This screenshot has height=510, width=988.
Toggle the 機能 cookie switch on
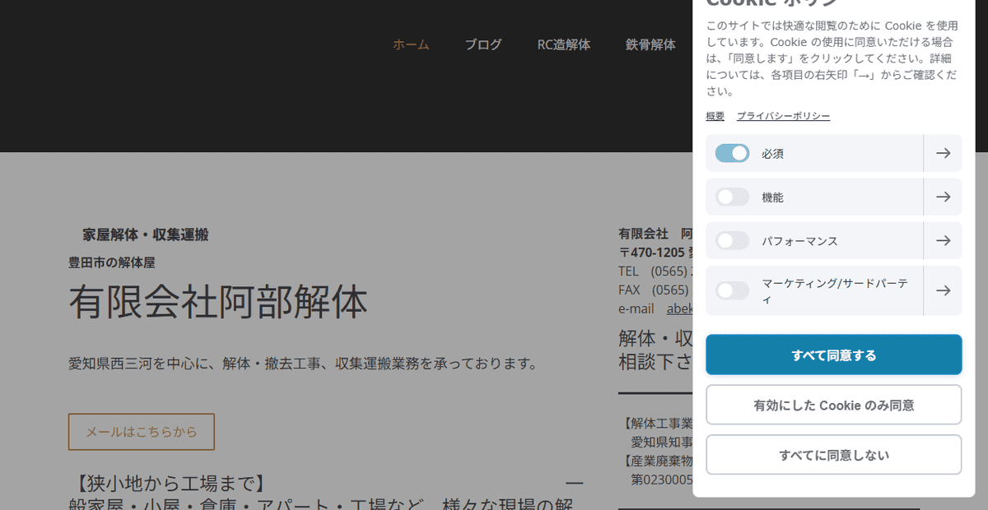coord(731,197)
